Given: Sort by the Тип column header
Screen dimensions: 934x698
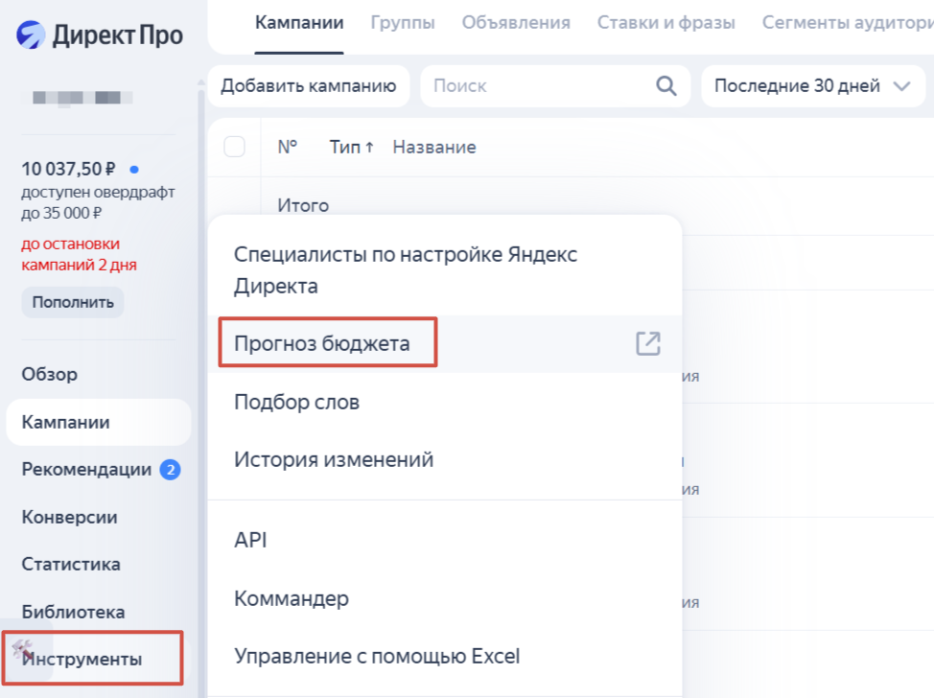Looking at the screenshot, I should 351,147.
